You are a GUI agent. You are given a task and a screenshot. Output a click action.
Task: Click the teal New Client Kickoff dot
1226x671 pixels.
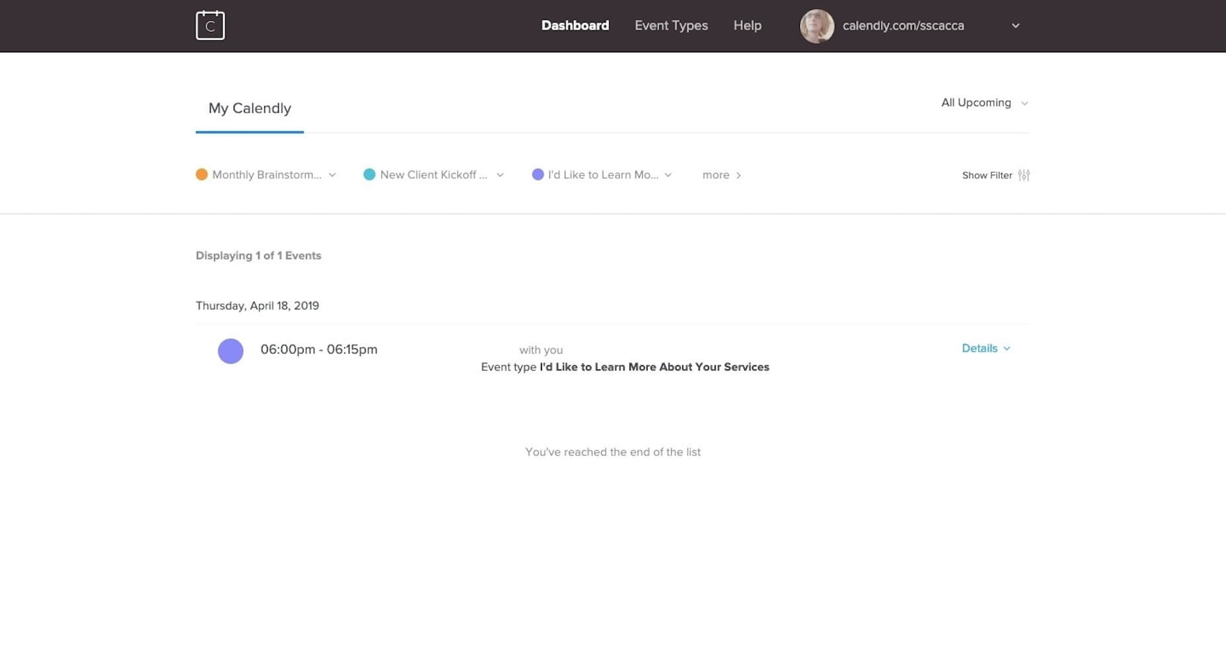(x=369, y=174)
